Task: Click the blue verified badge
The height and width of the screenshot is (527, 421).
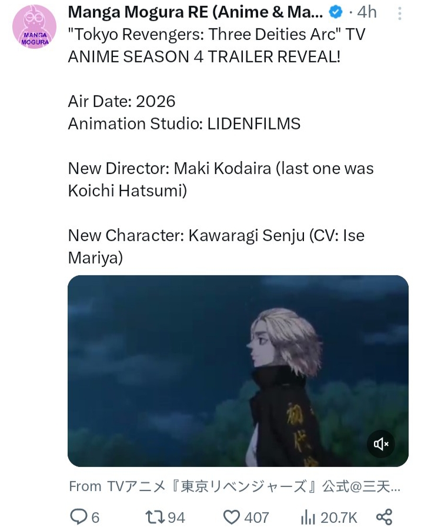Action: [335, 12]
